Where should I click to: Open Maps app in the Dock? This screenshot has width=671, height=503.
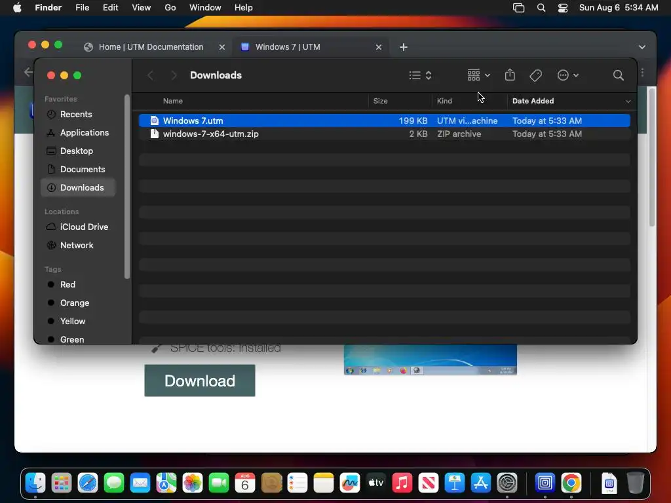166,483
